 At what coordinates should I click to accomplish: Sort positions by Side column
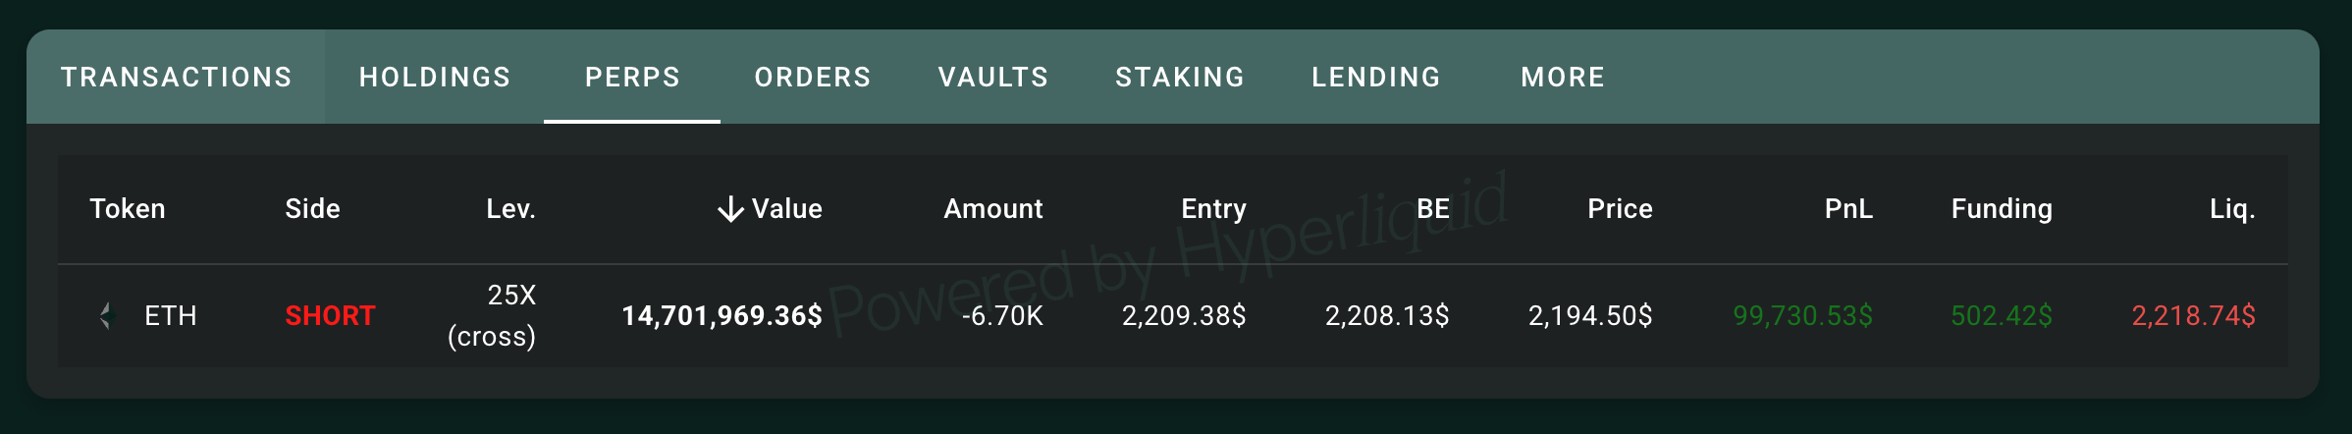click(312, 209)
